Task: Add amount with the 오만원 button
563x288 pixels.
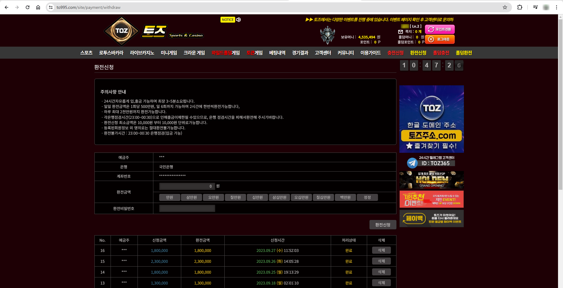Action: point(213,197)
